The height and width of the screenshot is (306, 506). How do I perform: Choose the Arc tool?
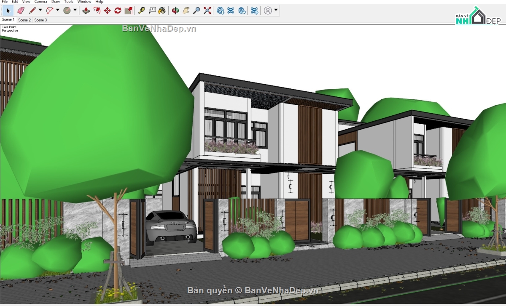click(x=50, y=11)
